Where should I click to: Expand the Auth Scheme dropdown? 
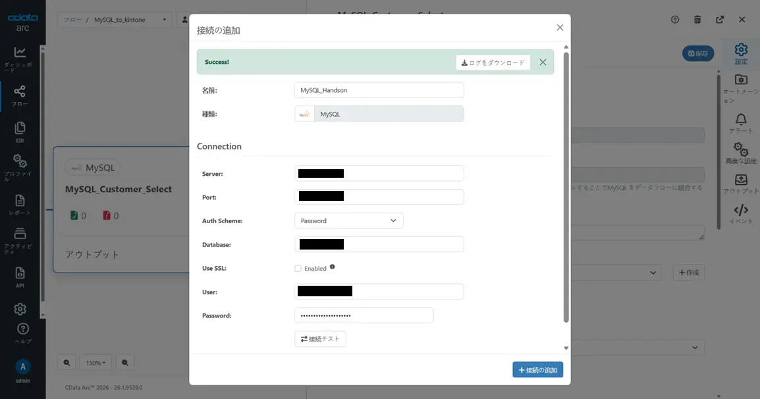click(348, 221)
